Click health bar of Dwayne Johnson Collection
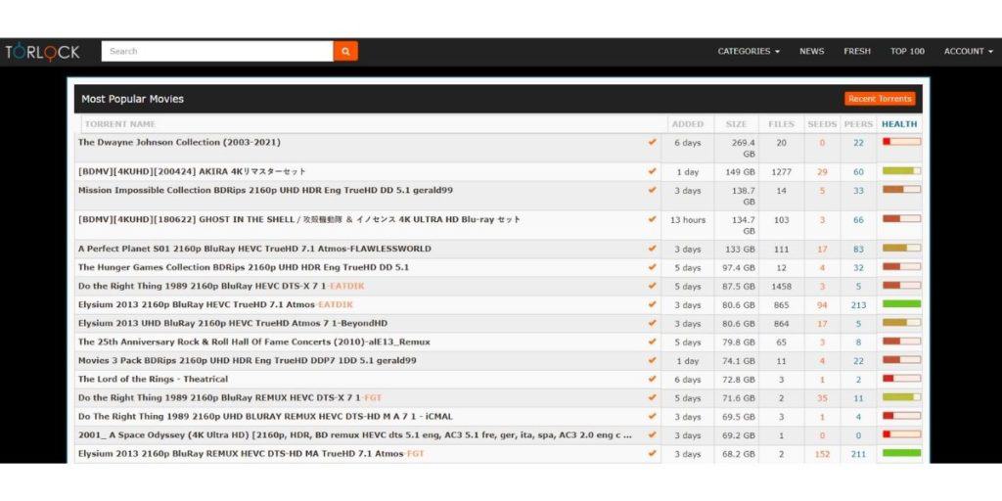Viewport: 1002px width, 501px height. 901,142
